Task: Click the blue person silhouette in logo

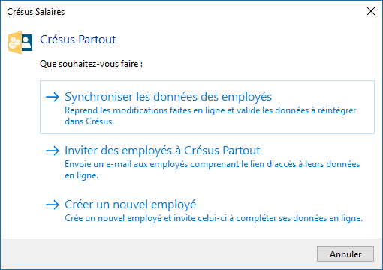Action: [26, 43]
